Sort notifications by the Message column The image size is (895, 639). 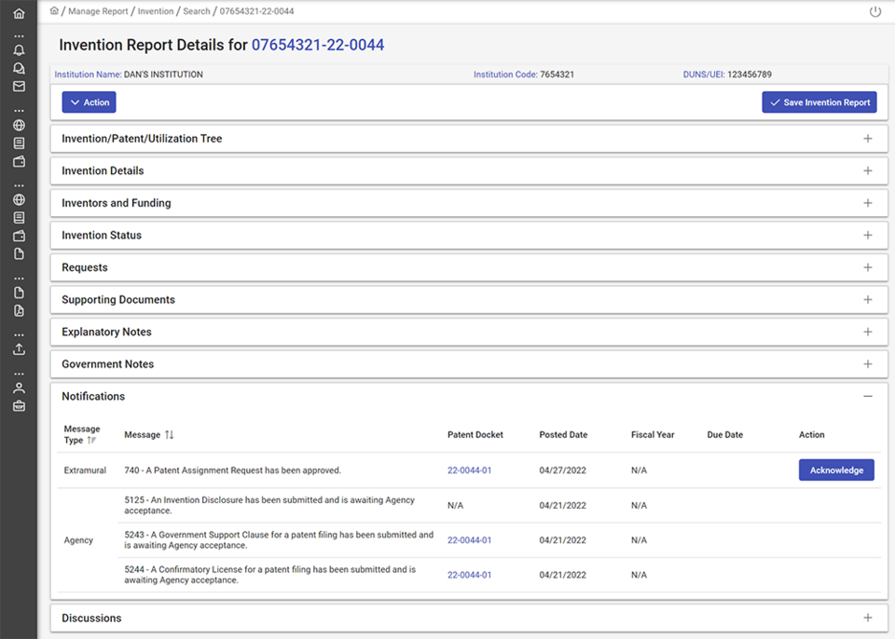pyautogui.click(x=169, y=435)
